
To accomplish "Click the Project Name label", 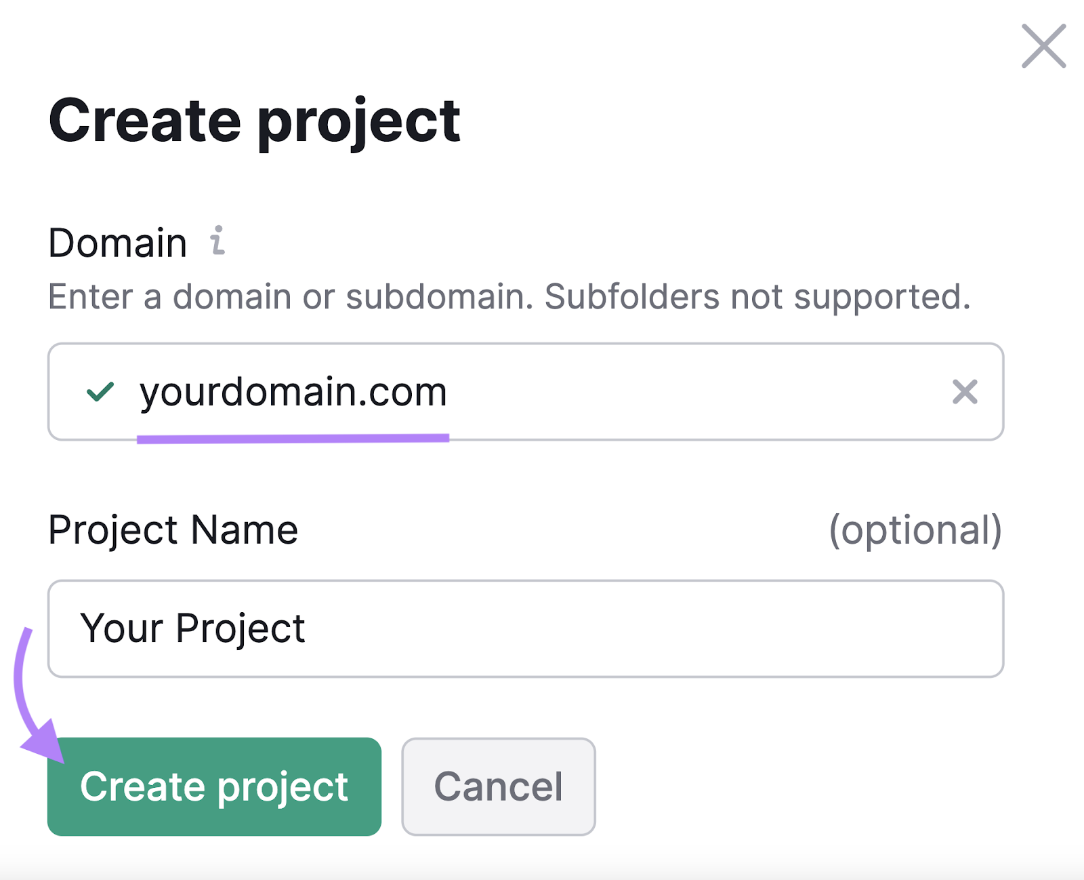I will [172, 529].
